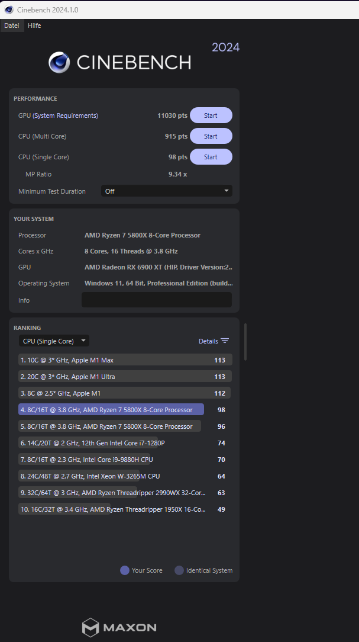Viewport: 359px width, 642px height.
Task: Click the 915 pts multi core score
Action: [x=176, y=136]
